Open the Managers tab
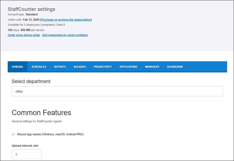234x161 pixels. click(x=152, y=67)
